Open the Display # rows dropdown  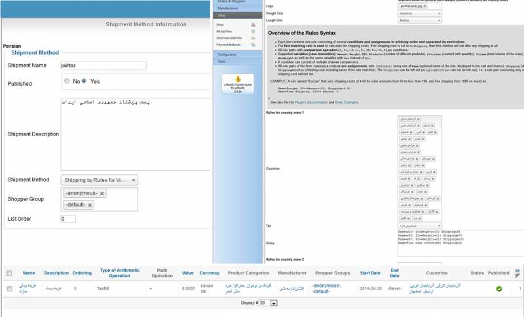click(274, 303)
